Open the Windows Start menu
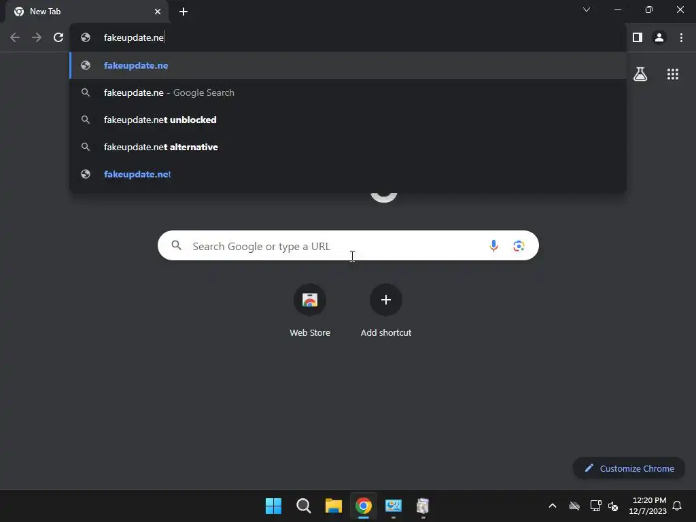This screenshot has height=522, width=696. click(273, 506)
